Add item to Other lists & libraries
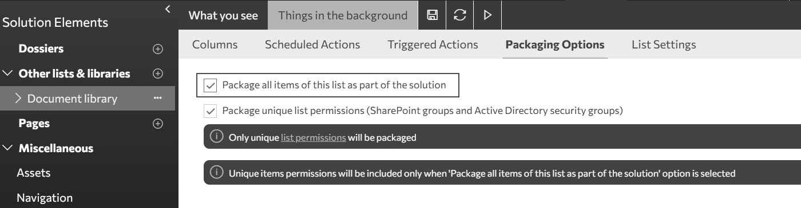 pyautogui.click(x=158, y=74)
